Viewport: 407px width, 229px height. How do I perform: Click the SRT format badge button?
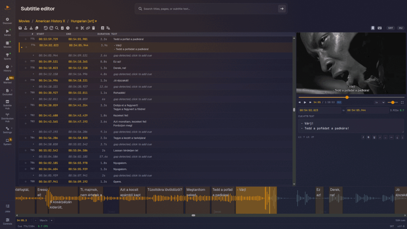click(x=390, y=28)
